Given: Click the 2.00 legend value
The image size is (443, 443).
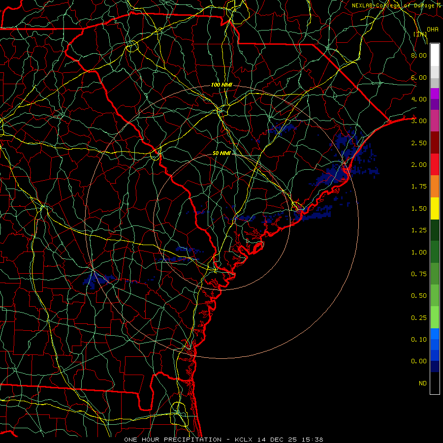Looking at the screenshot, I should coord(419,165).
